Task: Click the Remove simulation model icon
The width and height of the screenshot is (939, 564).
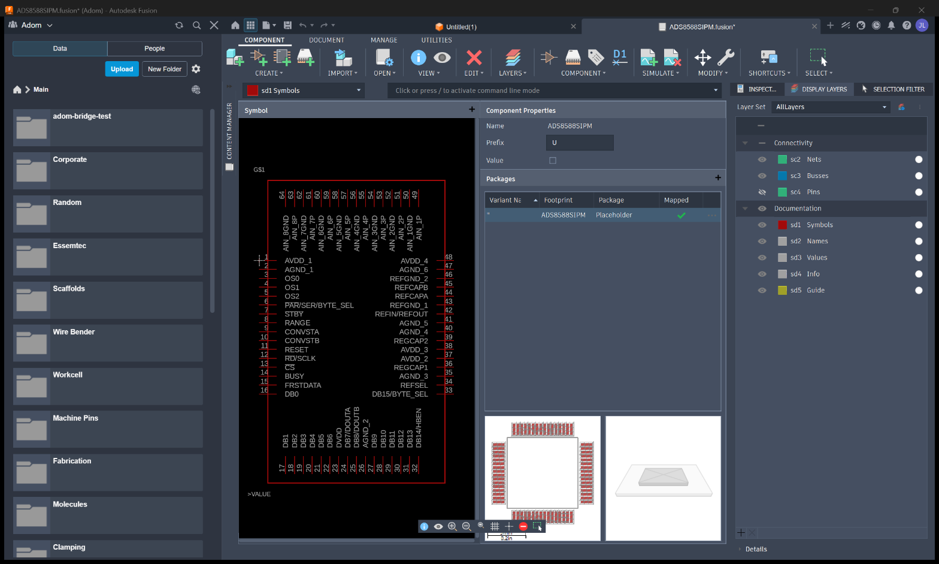Action: coord(672,58)
